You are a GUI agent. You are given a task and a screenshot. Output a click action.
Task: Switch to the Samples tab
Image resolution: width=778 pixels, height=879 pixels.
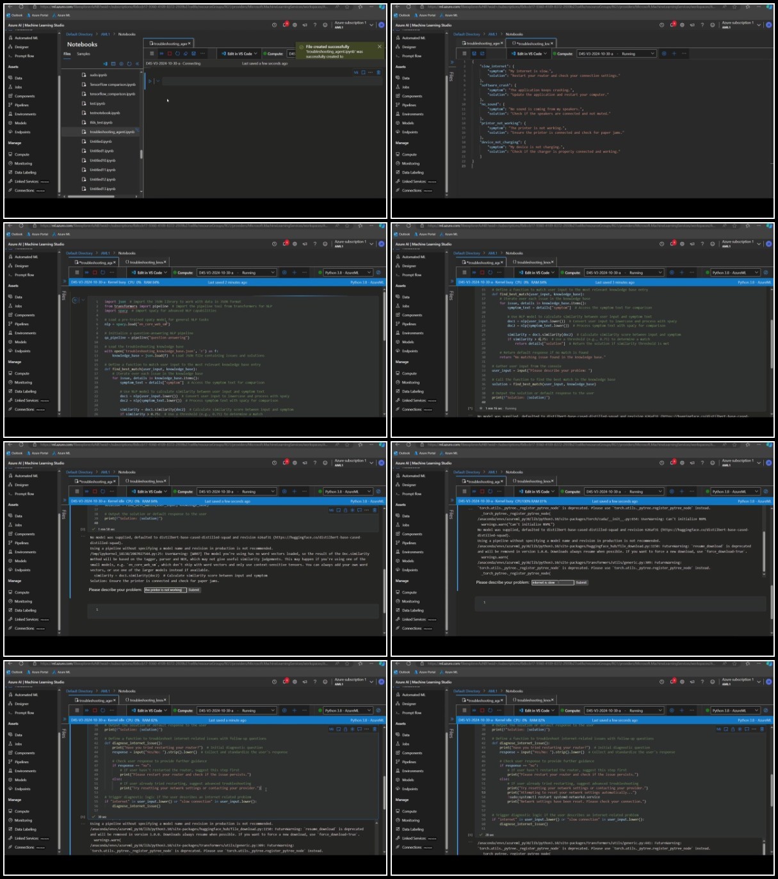(83, 54)
